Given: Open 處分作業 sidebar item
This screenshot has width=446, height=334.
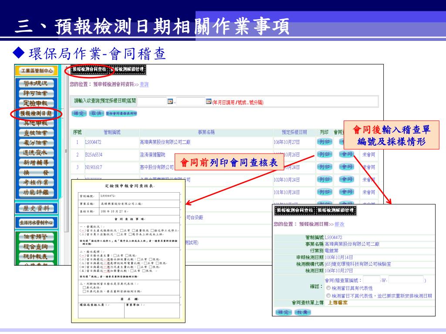Looking at the screenshot, I should click(36, 143).
